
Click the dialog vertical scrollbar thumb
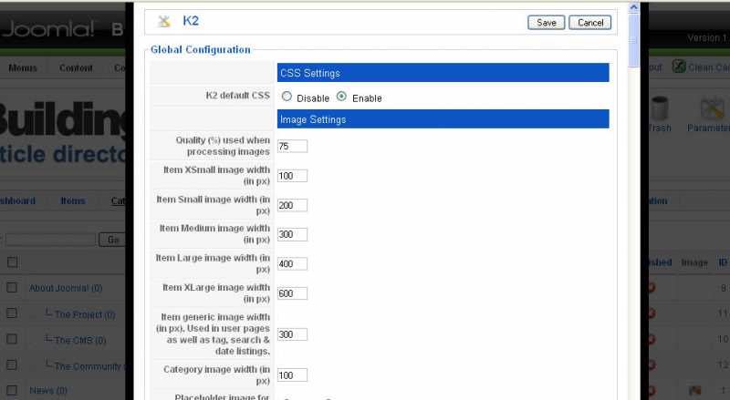click(633, 40)
